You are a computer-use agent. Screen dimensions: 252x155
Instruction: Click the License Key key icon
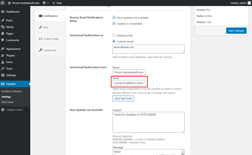point(41,50)
